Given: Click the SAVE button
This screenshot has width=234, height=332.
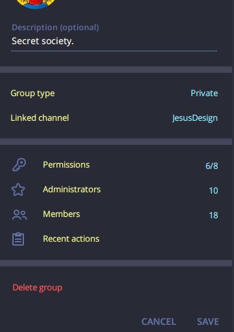Looking at the screenshot, I should pyautogui.click(x=208, y=322).
